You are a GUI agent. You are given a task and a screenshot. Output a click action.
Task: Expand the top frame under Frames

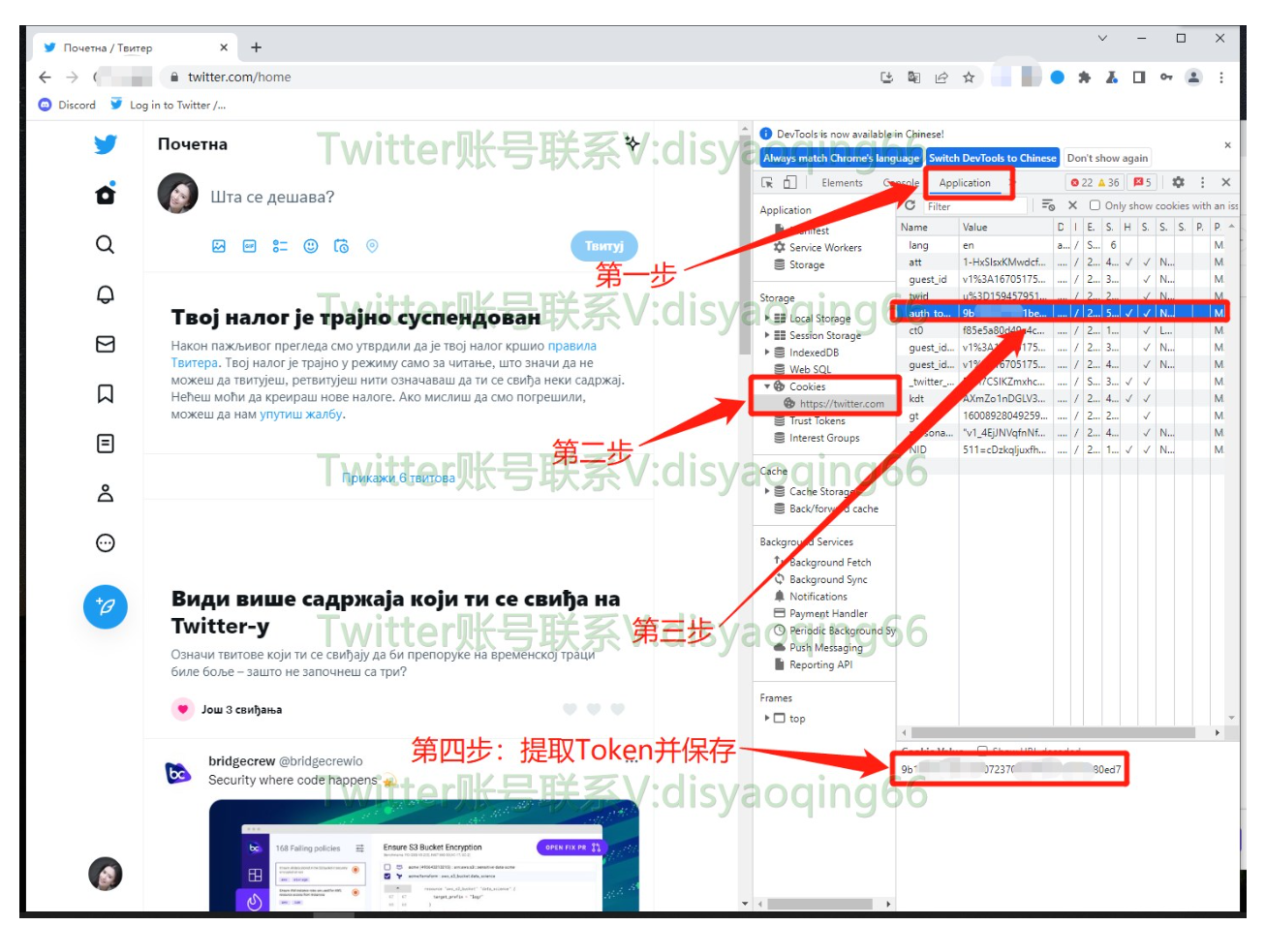pos(769,718)
